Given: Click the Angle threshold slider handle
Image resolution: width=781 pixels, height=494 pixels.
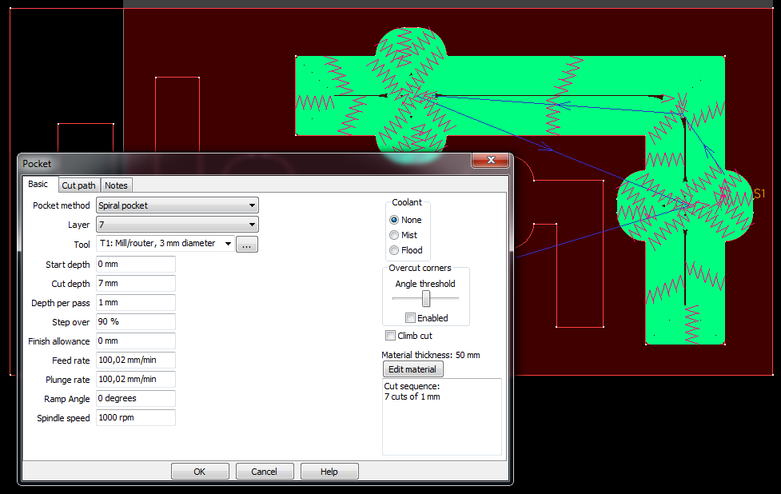Looking at the screenshot, I should [426, 298].
